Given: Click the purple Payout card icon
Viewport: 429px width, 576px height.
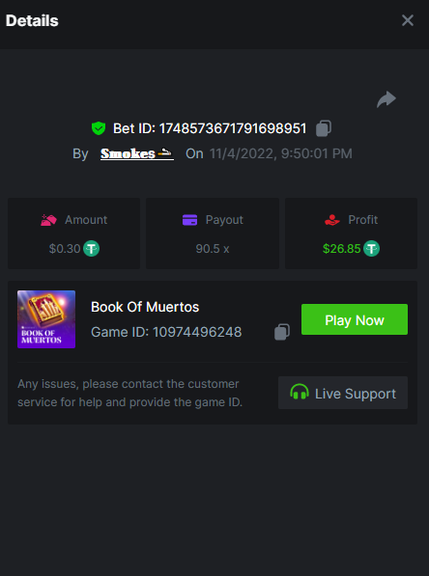Looking at the screenshot, I should 189,220.
